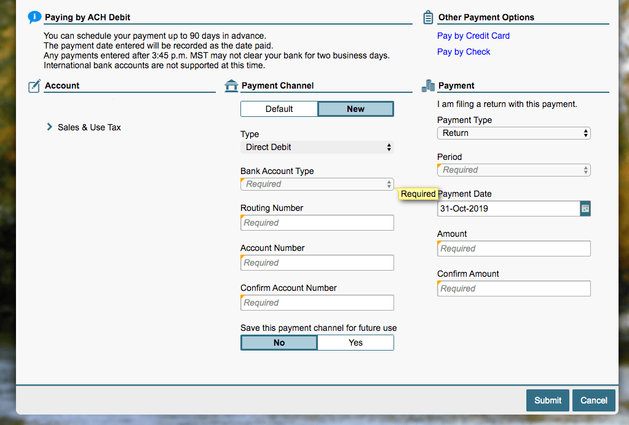Image resolution: width=629 pixels, height=425 pixels.
Task: Focus the Confirm Account Number field
Action: click(317, 303)
